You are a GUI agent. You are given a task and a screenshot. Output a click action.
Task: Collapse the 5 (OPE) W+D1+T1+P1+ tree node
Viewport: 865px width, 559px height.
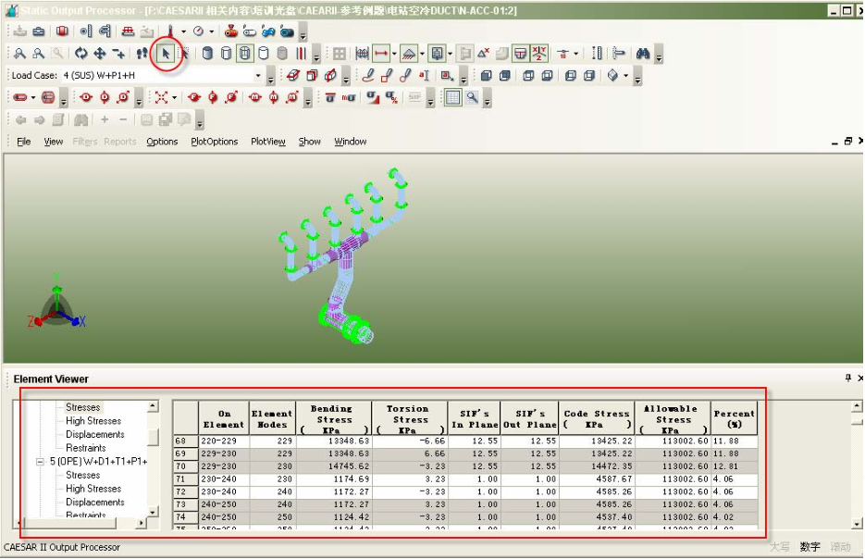40,461
